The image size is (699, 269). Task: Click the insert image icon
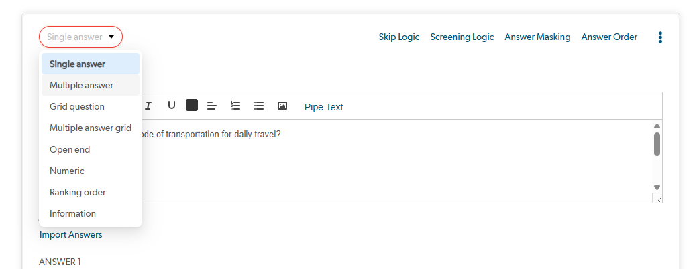coord(282,106)
